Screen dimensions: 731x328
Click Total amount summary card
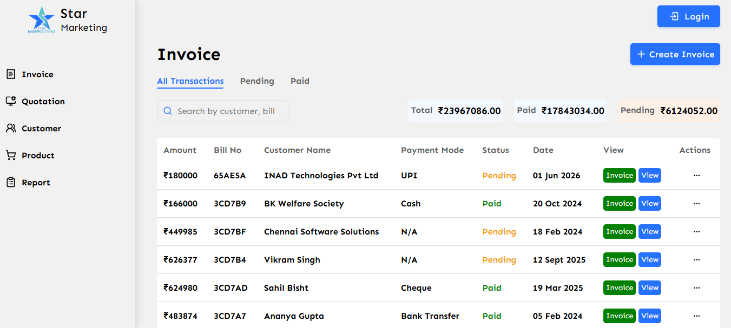click(456, 111)
